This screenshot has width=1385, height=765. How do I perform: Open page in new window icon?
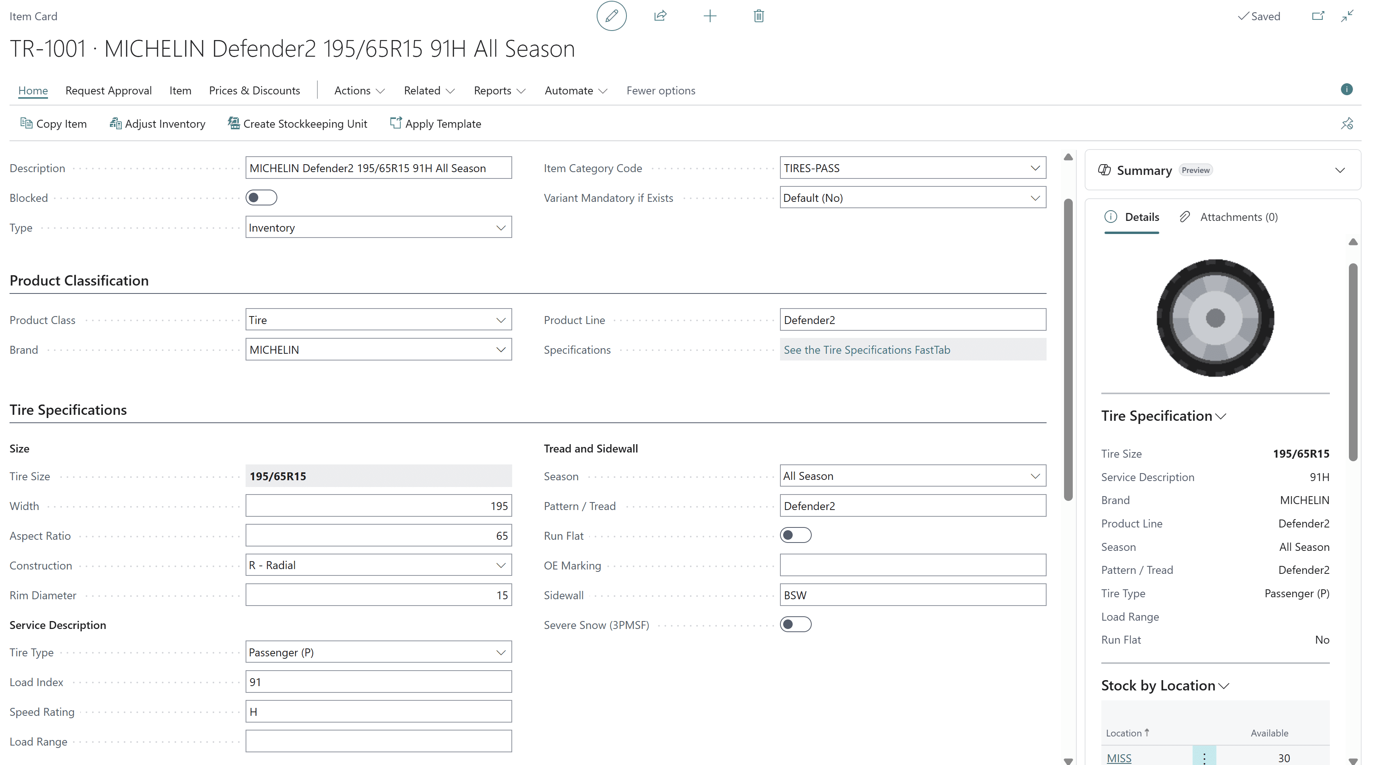1318,16
